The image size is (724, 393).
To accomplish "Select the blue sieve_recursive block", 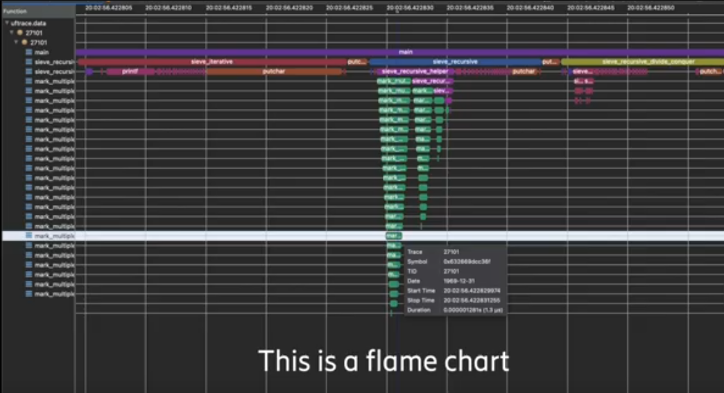I will (x=454, y=62).
